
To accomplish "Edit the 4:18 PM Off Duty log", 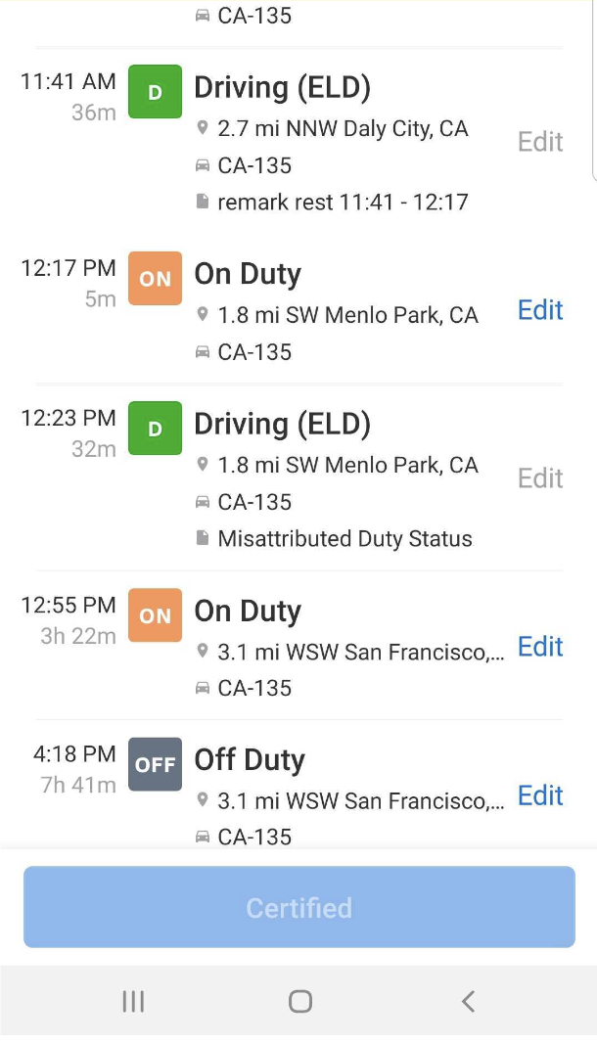I will point(539,795).
